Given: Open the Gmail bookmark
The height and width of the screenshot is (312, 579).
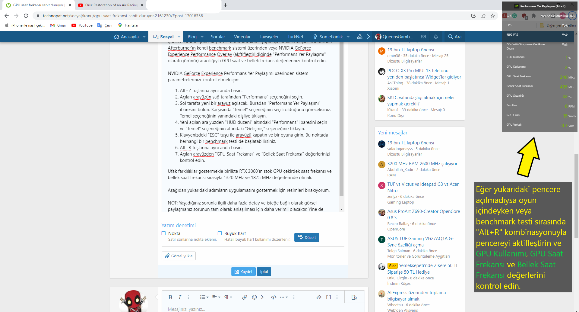Looking at the screenshot, I should coord(59,25).
